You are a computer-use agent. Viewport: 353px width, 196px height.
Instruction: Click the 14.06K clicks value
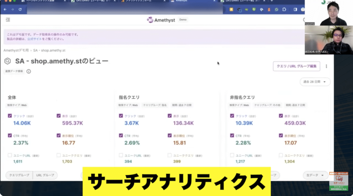pyautogui.click(x=22, y=123)
